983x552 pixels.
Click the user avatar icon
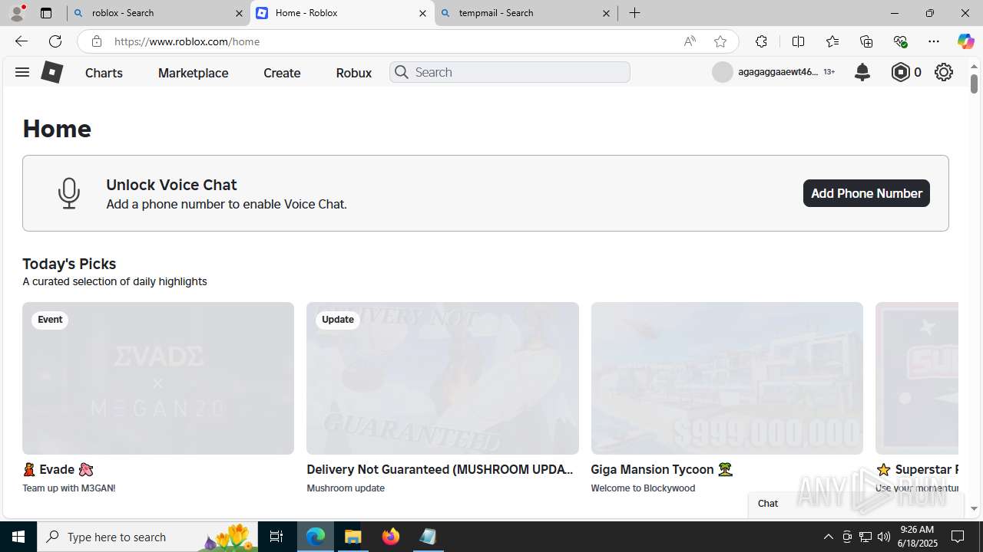[723, 72]
